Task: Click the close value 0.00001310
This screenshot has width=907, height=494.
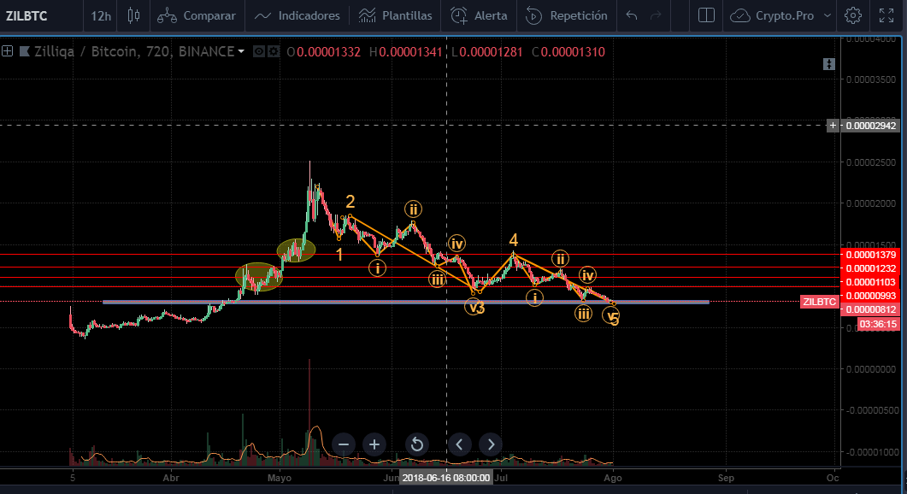Action: 573,51
